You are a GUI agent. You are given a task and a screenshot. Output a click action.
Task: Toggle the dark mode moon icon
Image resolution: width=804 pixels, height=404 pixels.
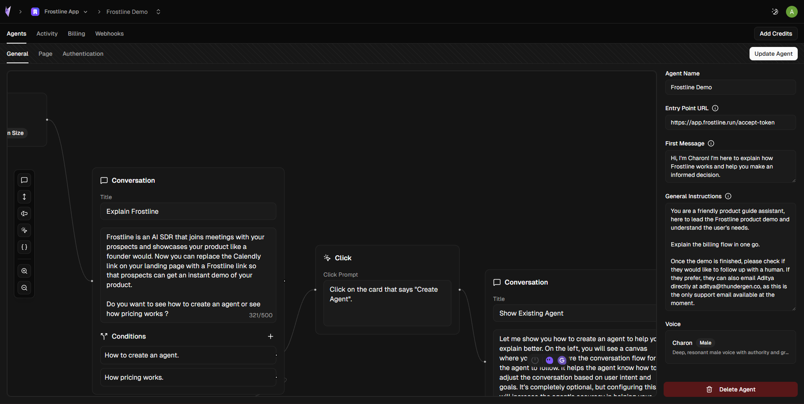(x=775, y=12)
